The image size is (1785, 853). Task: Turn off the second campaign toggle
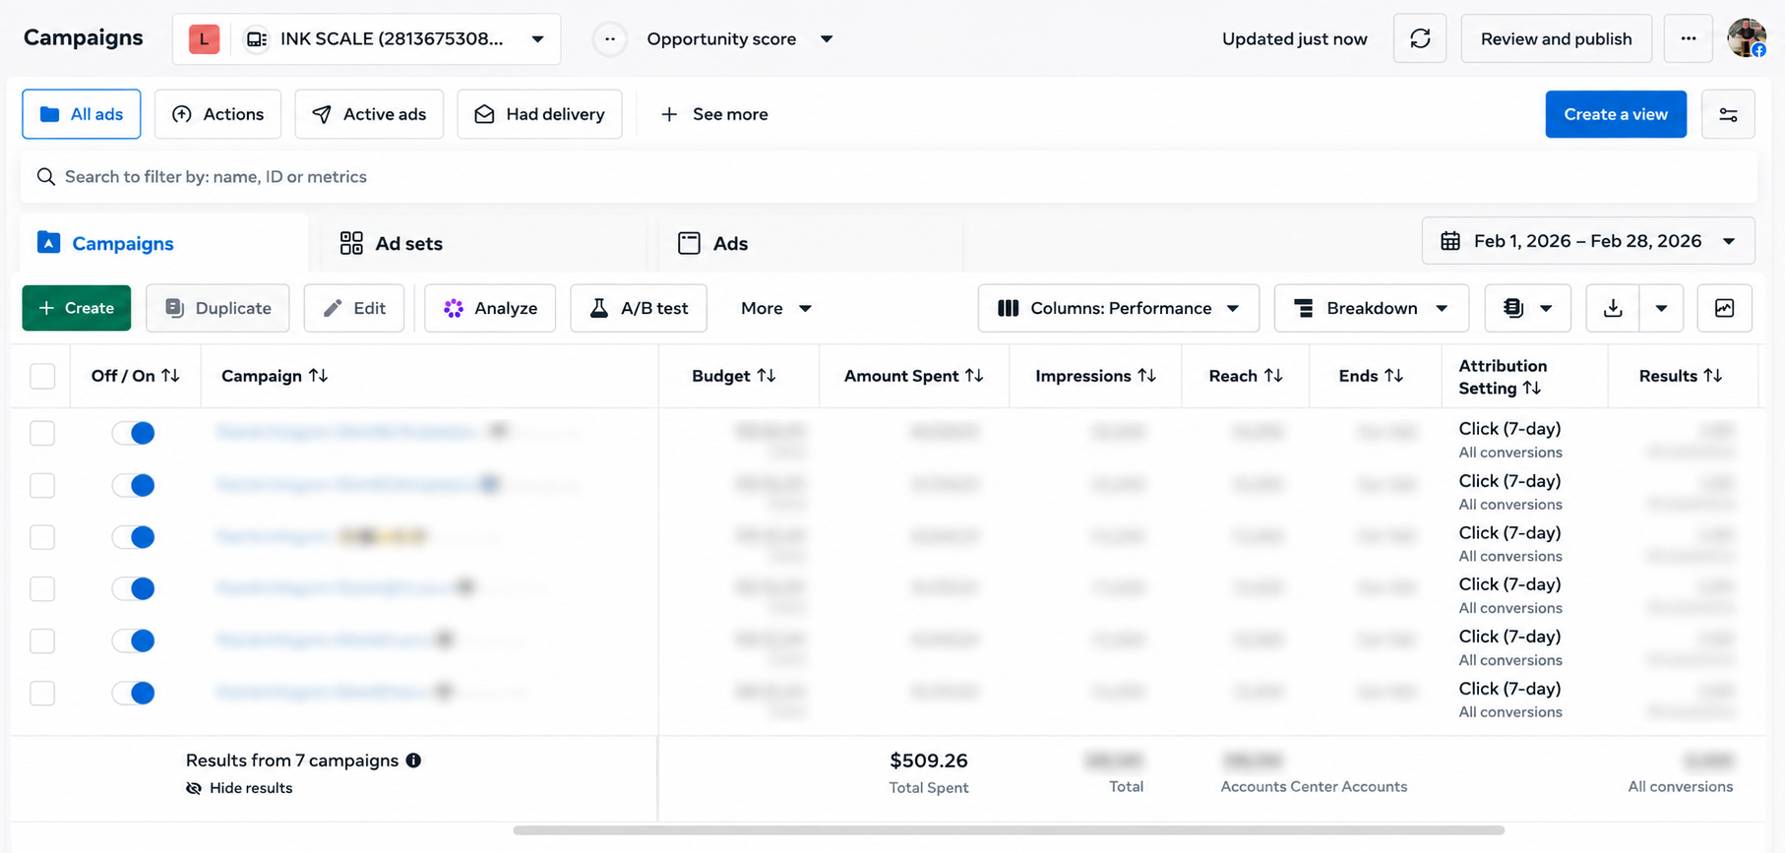click(x=134, y=485)
